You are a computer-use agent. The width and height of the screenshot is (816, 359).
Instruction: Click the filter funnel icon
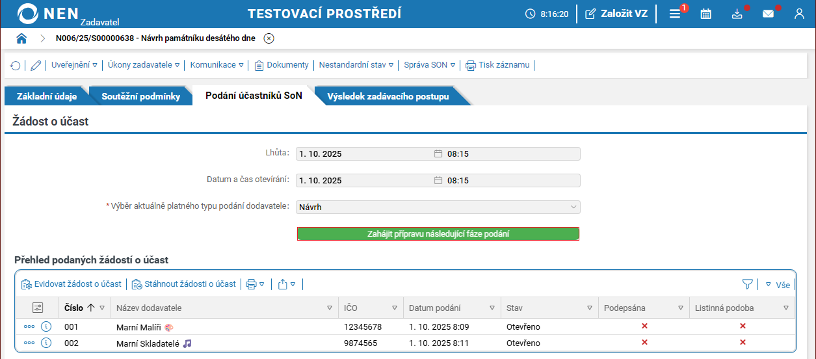pos(748,284)
